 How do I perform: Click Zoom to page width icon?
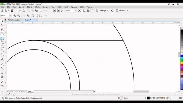pyautogui.click(x=37, y=15)
